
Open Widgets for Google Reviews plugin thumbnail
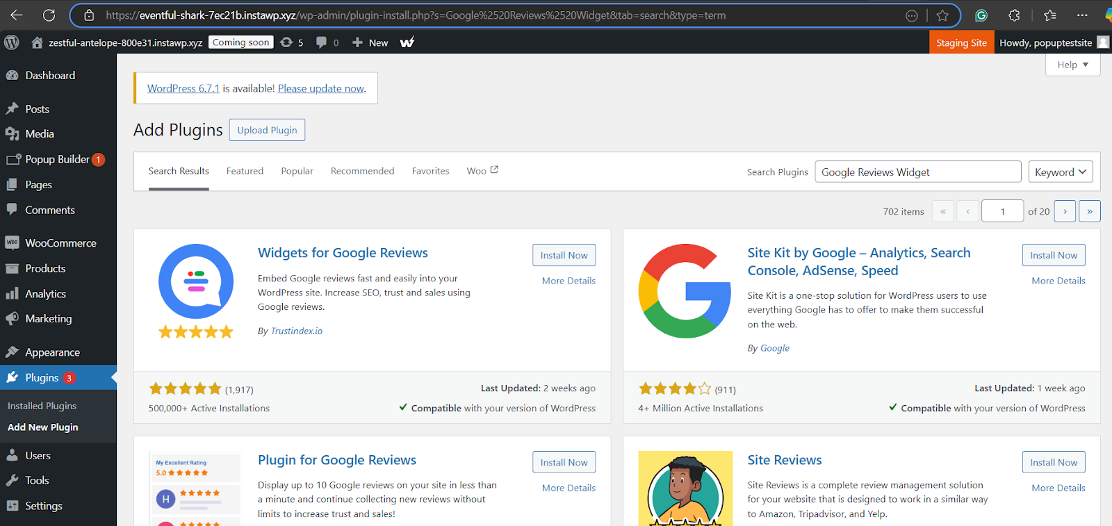pyautogui.click(x=196, y=291)
